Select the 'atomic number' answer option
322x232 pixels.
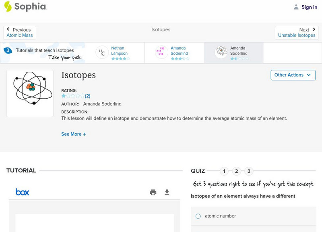click(198, 216)
